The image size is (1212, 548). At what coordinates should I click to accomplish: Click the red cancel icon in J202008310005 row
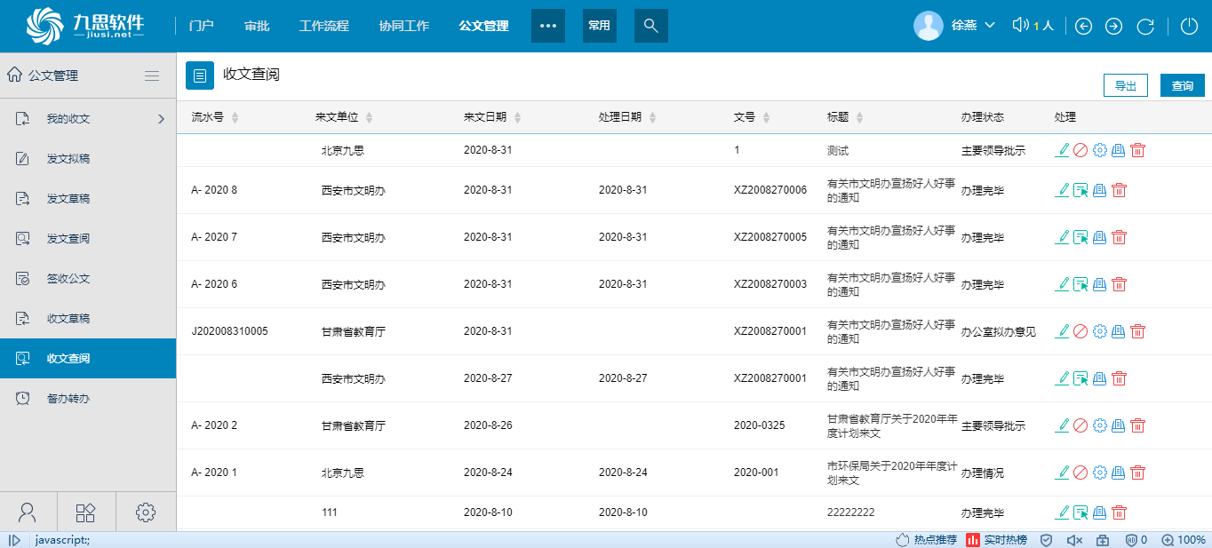[x=1080, y=331]
